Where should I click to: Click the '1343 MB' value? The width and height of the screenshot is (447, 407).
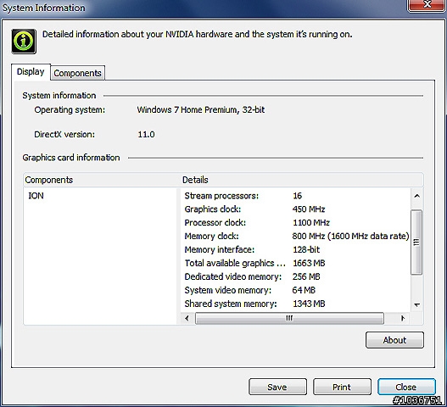[x=309, y=304]
